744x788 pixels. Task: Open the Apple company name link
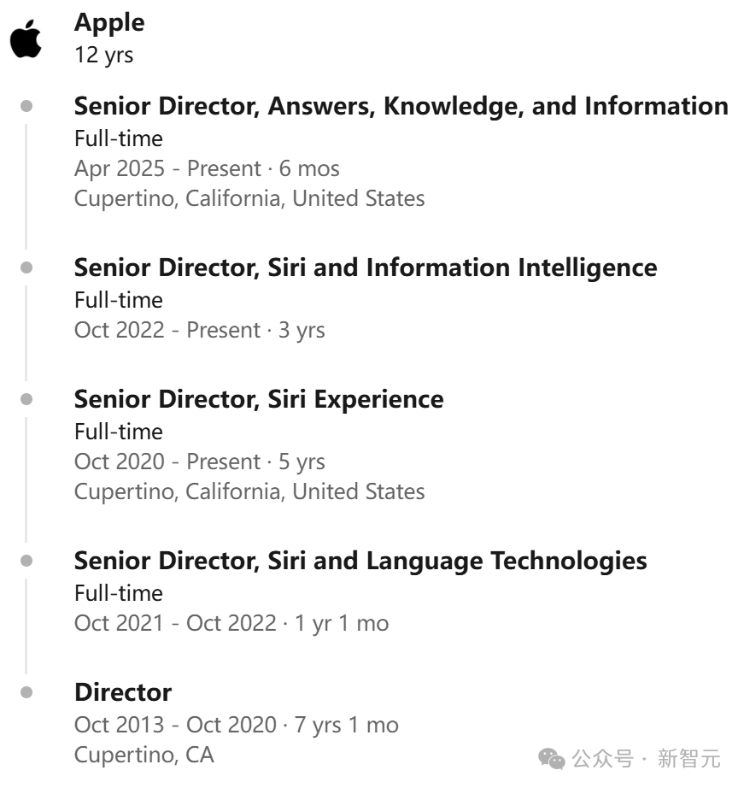click(x=109, y=23)
